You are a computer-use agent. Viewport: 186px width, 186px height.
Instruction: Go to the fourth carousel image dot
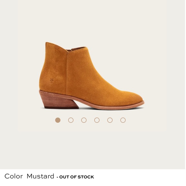point(97,120)
